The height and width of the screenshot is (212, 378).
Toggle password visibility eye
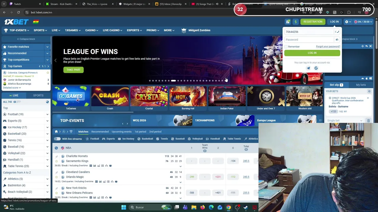[x=337, y=40]
